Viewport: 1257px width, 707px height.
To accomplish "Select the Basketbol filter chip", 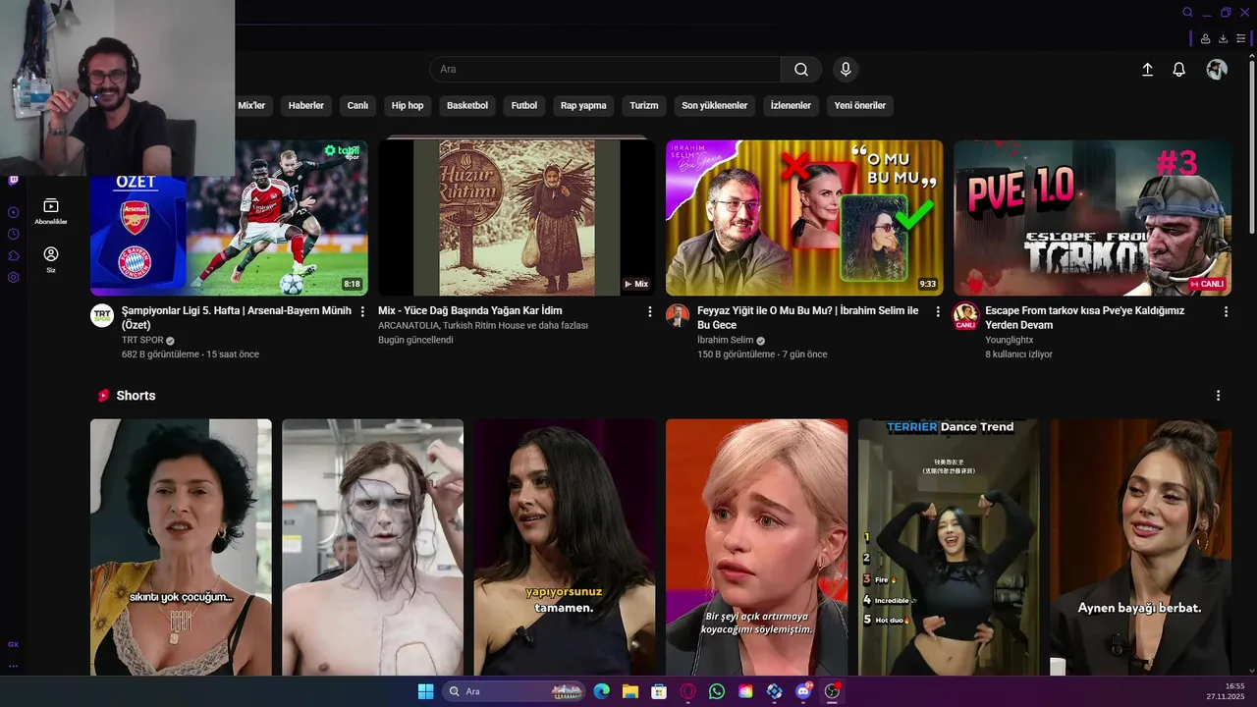I will coord(467,105).
